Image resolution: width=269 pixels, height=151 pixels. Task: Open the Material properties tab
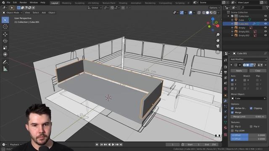[226, 128]
